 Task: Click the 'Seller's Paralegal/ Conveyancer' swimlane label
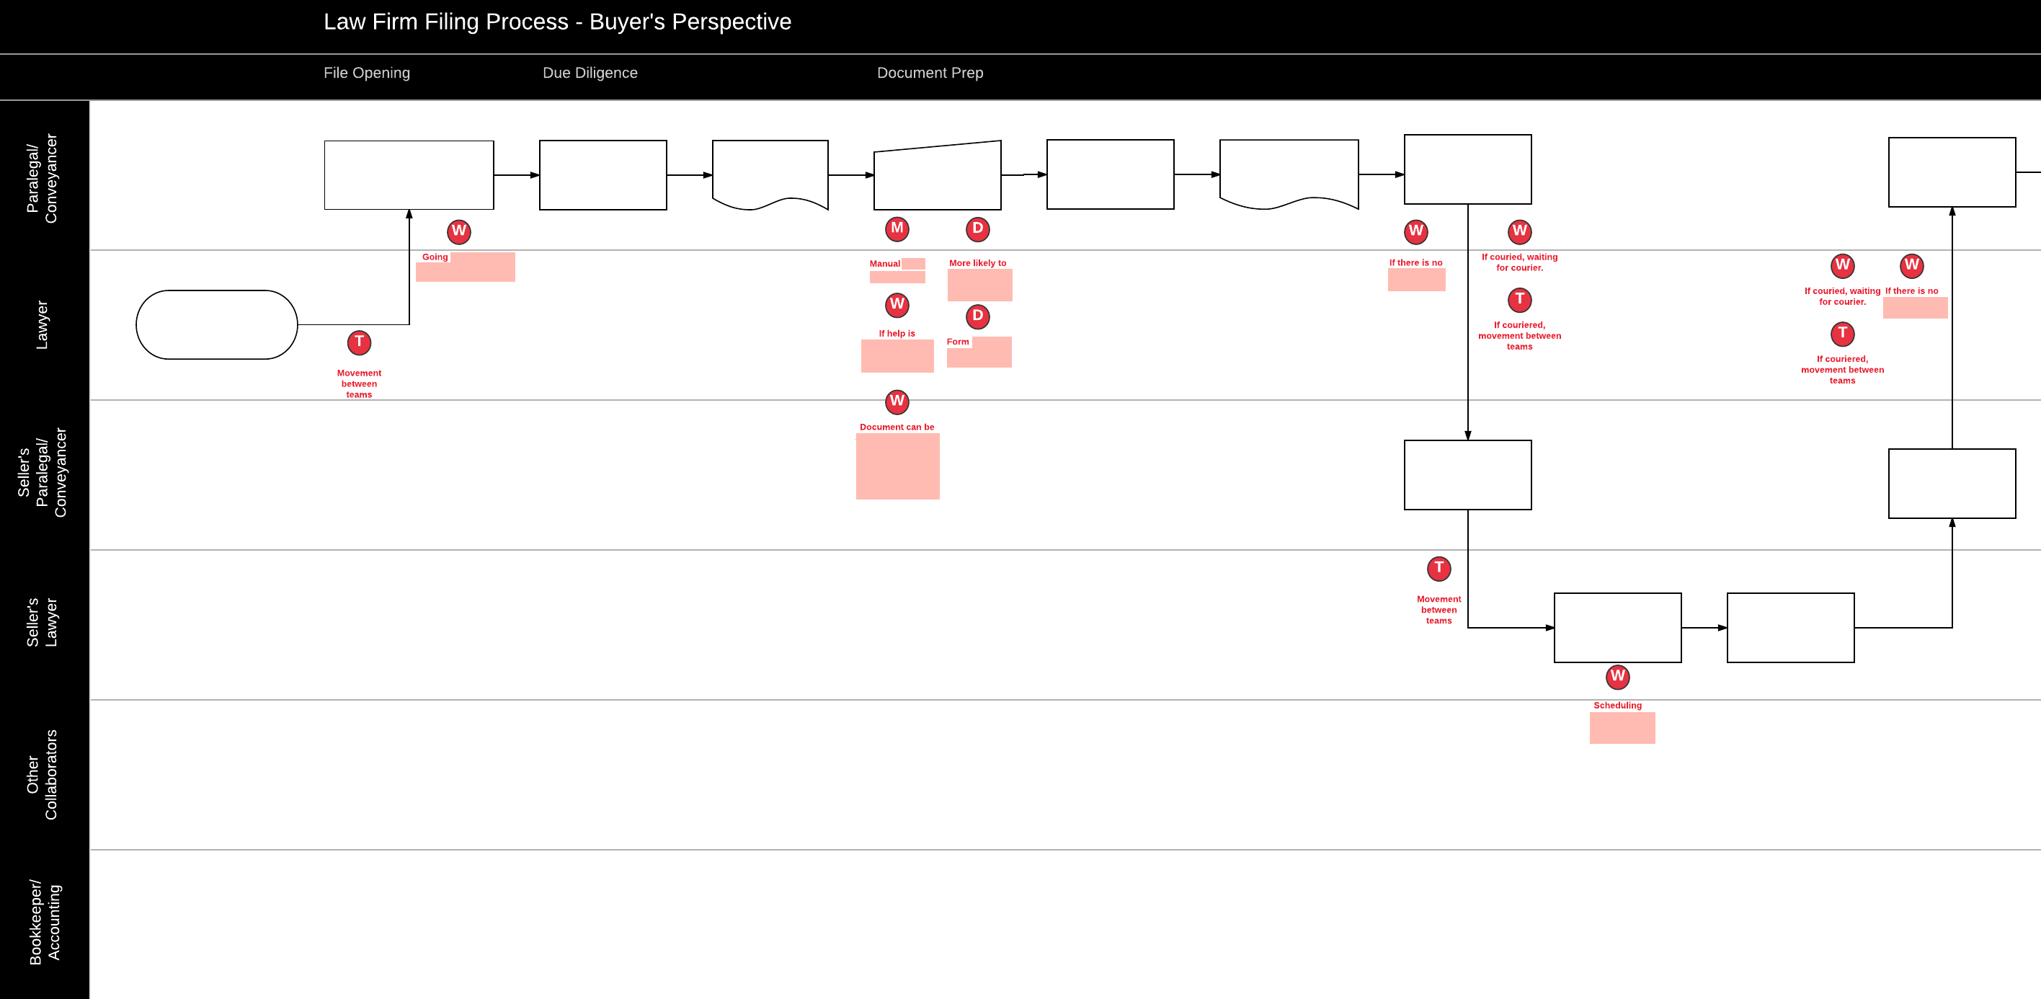click(42, 473)
